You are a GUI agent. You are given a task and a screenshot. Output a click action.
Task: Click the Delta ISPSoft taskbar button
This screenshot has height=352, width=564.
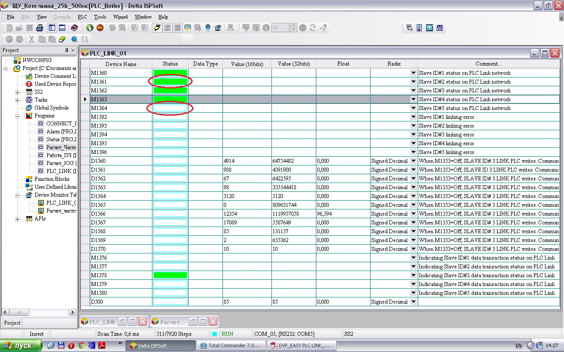pos(160,345)
